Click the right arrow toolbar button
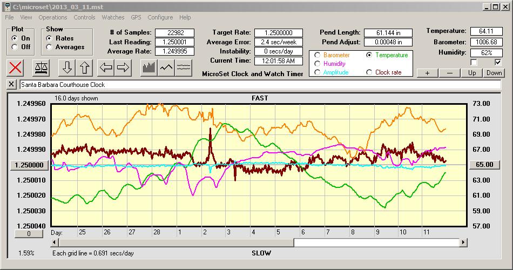This screenshot has height=270, width=513. [124, 67]
